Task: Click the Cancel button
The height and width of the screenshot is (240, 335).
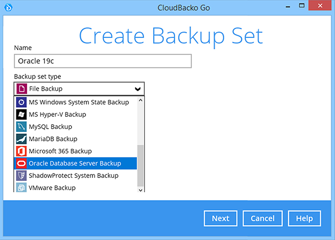Action: [x=262, y=218]
